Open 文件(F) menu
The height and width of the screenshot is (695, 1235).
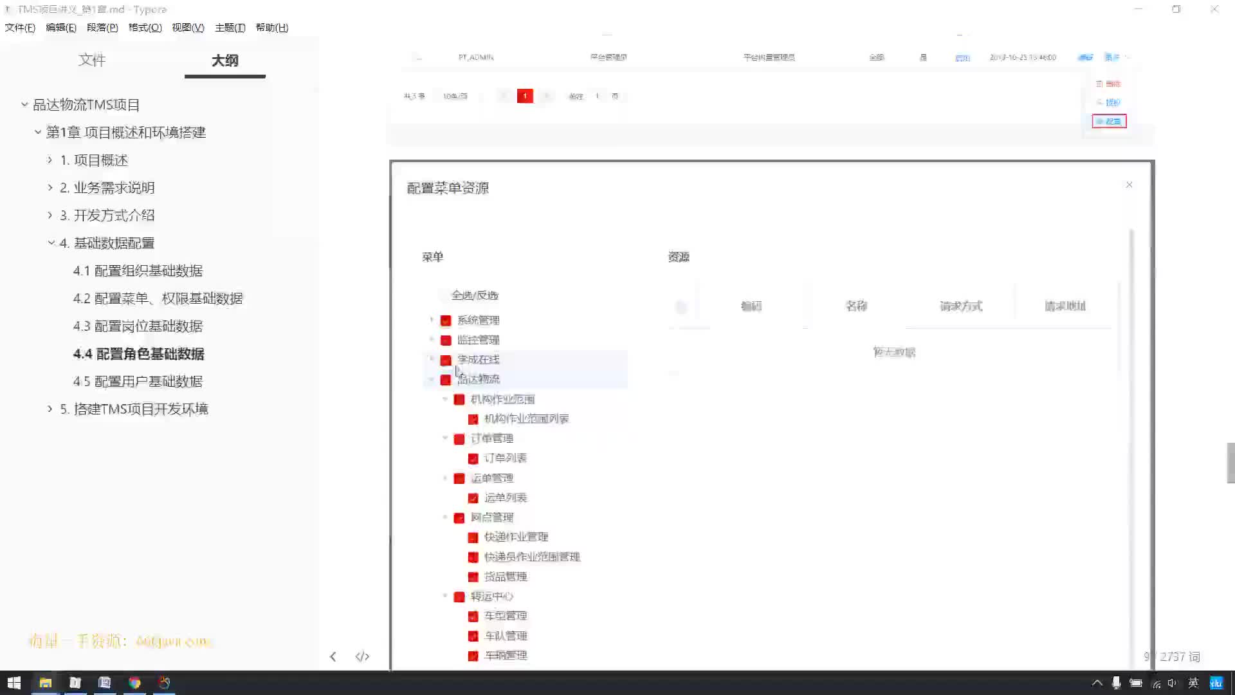20,28
